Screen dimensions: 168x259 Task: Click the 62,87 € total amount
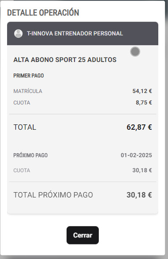tap(139, 127)
